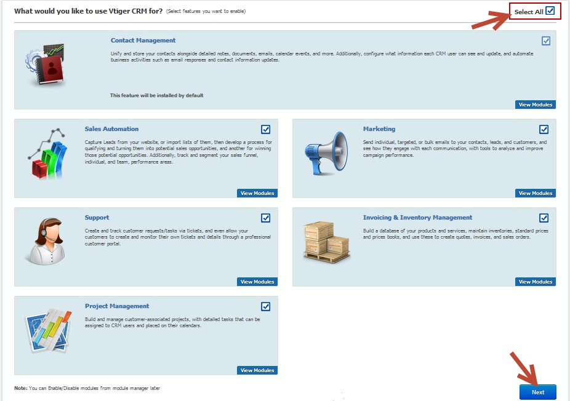This screenshot has height=401, width=570.
Task: Click the Marketing megaphone icon
Action: point(326,153)
